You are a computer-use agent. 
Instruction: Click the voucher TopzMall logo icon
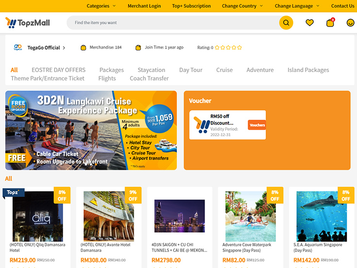pos(202,125)
